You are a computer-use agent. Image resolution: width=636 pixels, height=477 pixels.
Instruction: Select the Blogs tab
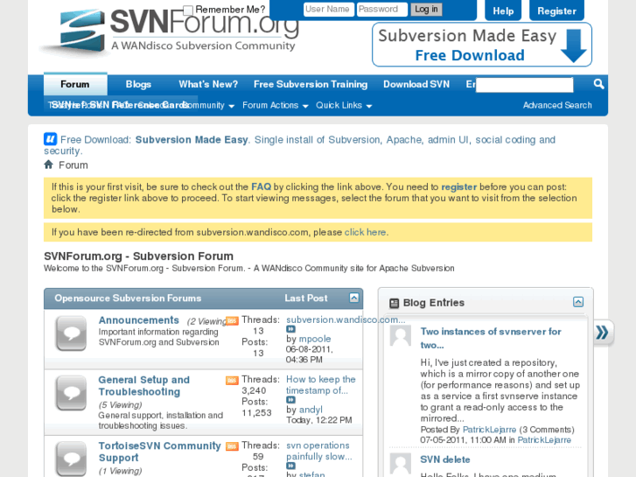click(x=138, y=84)
